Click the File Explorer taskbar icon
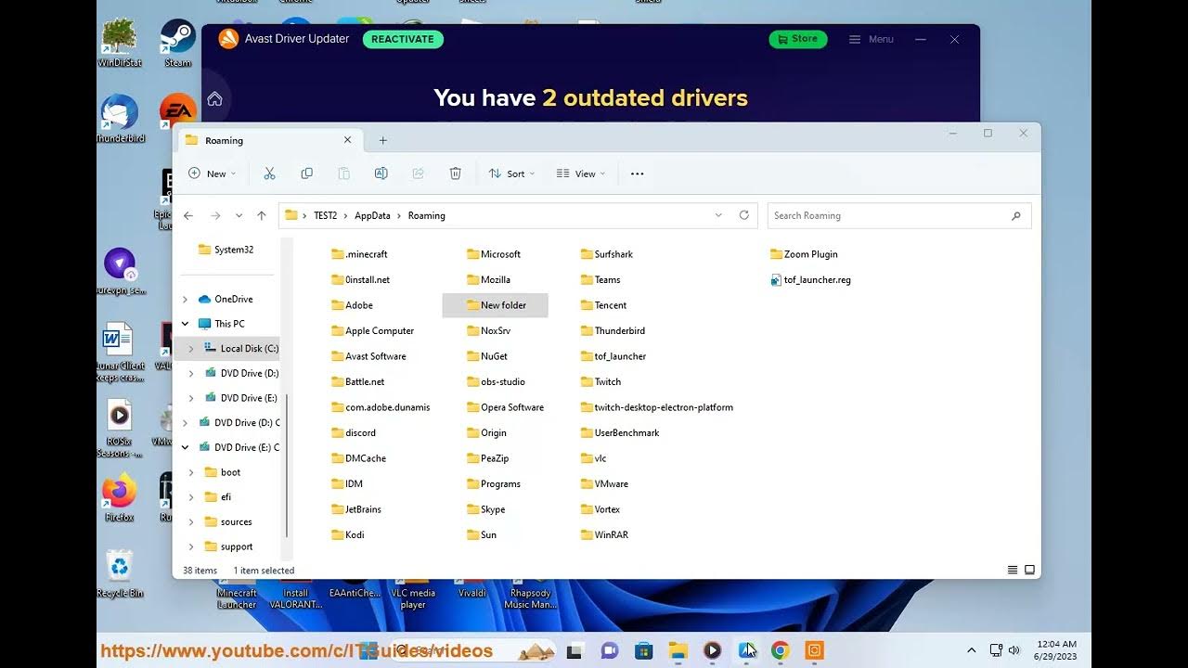 678,650
